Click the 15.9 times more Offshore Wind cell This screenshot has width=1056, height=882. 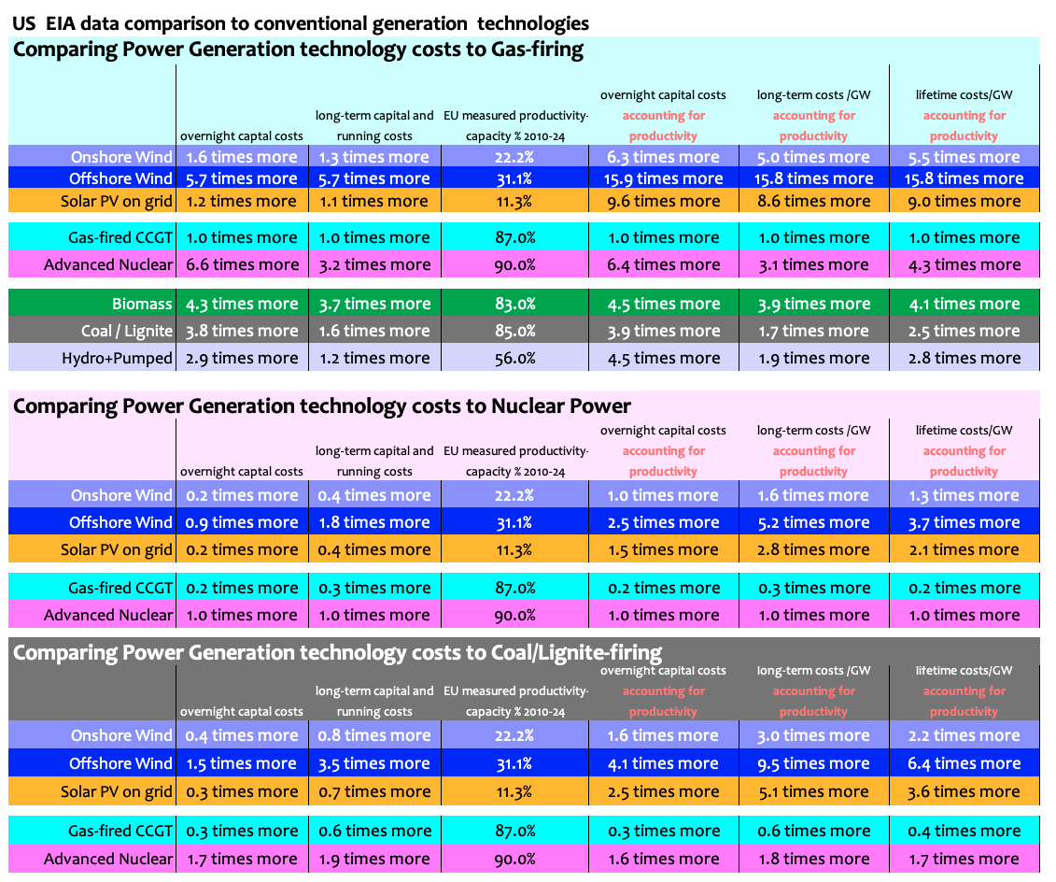663,178
